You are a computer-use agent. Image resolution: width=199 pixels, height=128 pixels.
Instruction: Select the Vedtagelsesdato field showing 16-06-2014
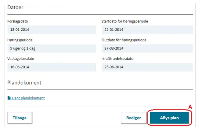(52, 67)
